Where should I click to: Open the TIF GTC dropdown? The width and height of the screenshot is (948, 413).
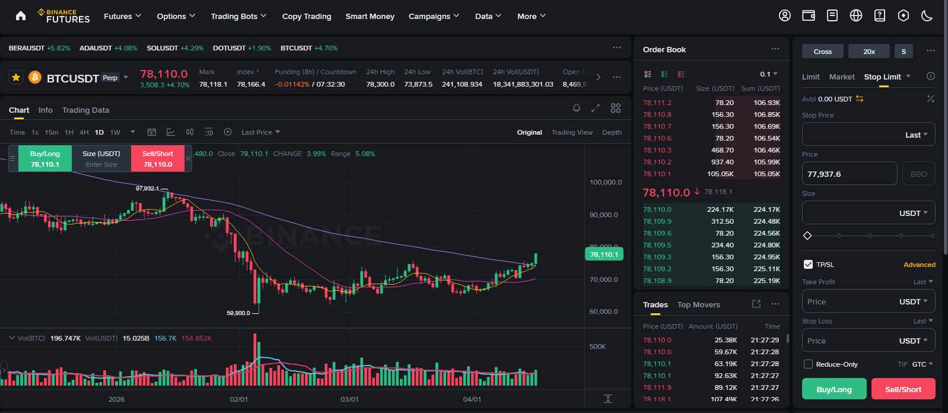pyautogui.click(x=922, y=364)
